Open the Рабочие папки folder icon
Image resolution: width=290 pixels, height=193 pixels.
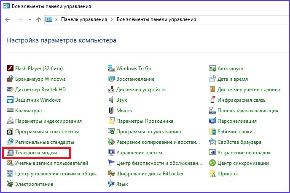(x=212, y=131)
